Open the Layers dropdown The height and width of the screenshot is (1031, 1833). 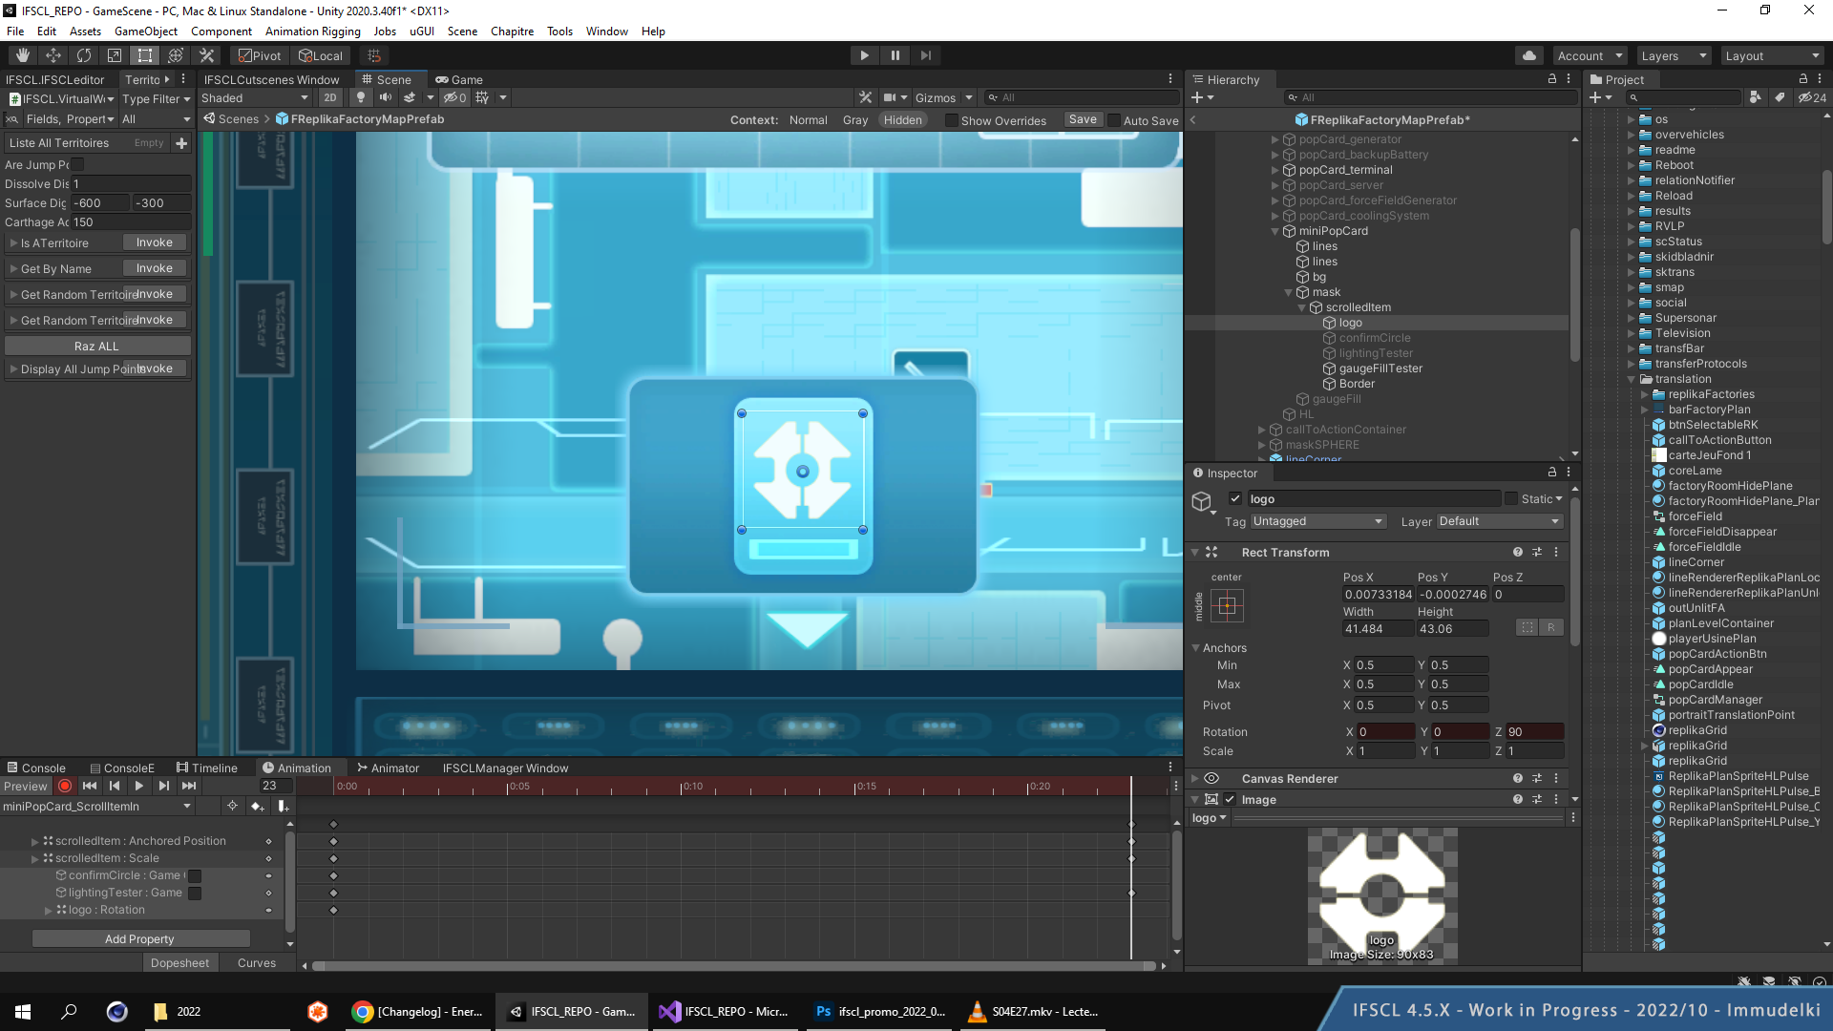(x=1673, y=55)
